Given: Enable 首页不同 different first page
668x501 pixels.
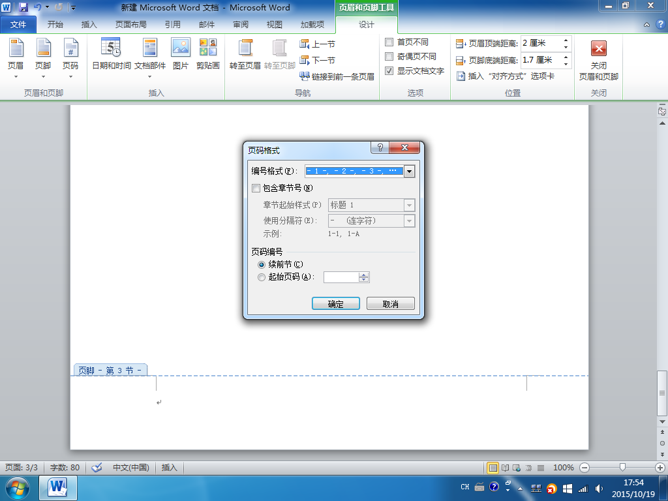Looking at the screenshot, I should (407, 42).
